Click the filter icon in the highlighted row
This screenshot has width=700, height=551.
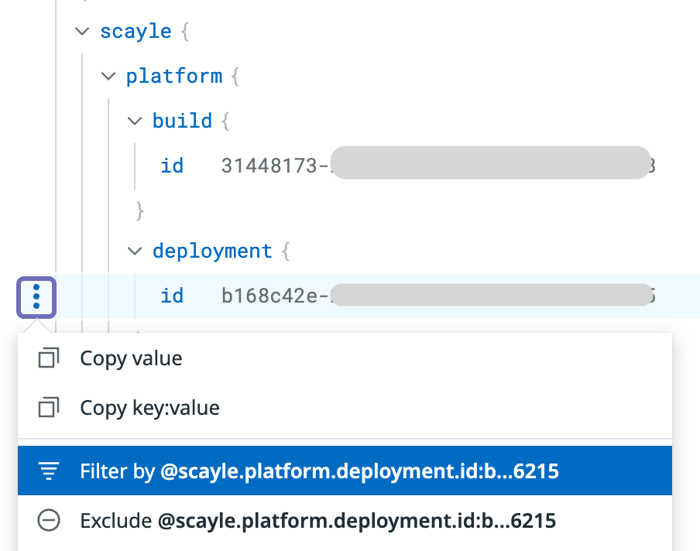[48, 471]
